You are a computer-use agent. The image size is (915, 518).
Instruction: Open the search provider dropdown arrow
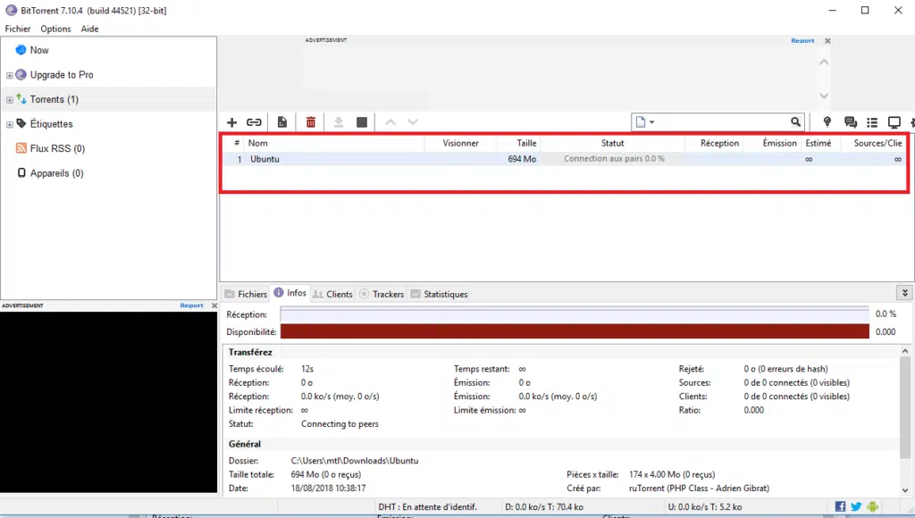[x=651, y=122]
